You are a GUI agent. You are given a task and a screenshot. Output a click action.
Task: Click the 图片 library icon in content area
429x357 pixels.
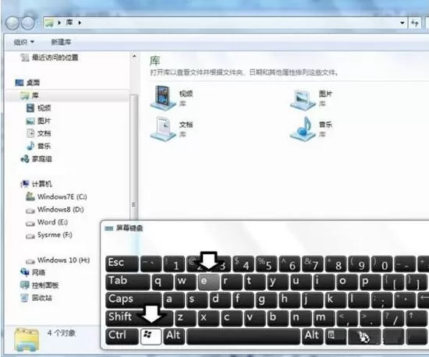[x=303, y=100]
